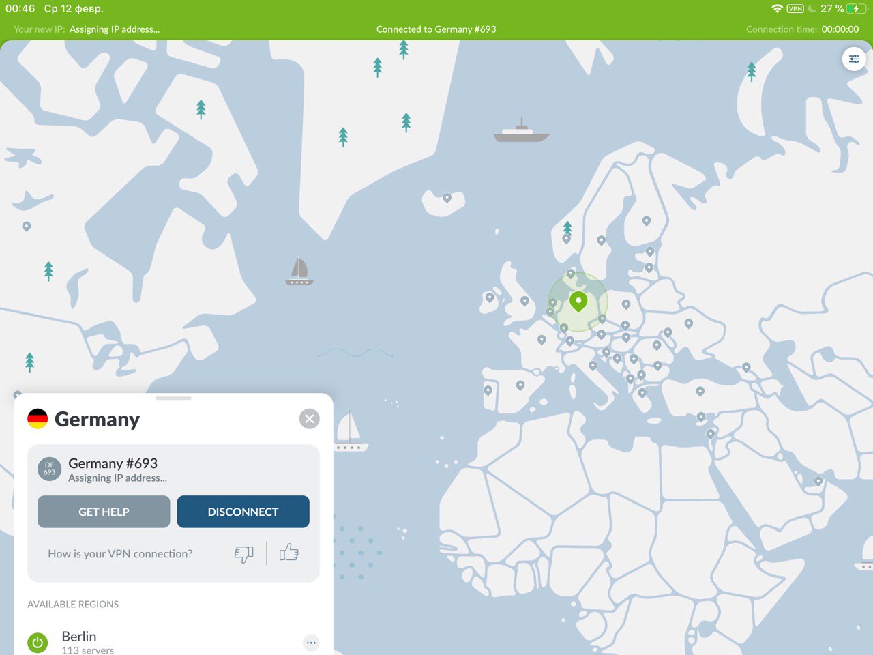Select the Greece server pin
Viewport: 873px width, 655px height.
(x=642, y=393)
